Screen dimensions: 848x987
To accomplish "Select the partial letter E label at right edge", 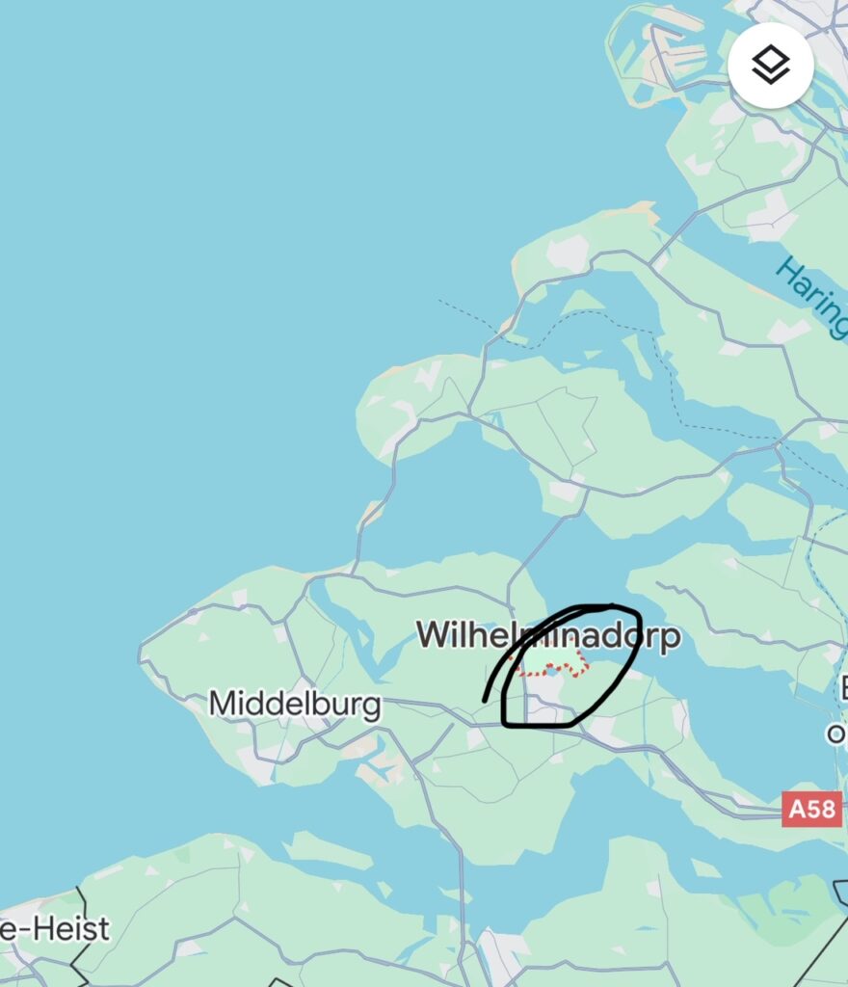I will tap(843, 688).
